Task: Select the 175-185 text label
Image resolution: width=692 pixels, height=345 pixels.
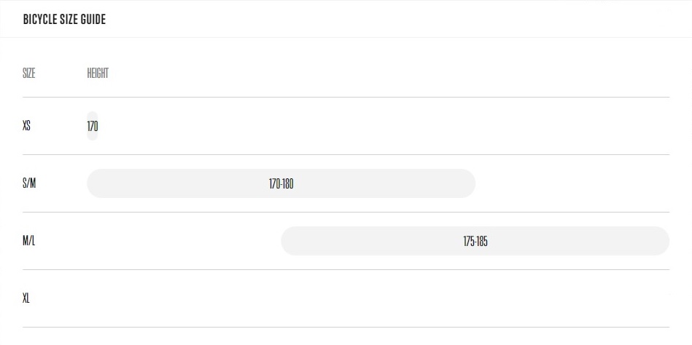Action: click(475, 242)
